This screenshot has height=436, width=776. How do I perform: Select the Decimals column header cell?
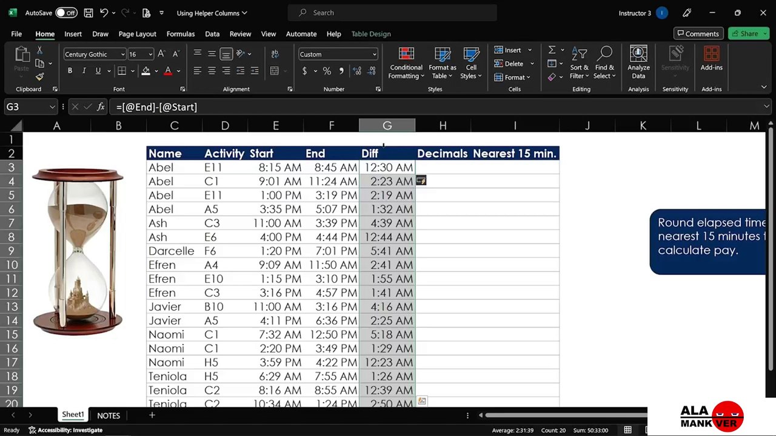[x=443, y=154]
